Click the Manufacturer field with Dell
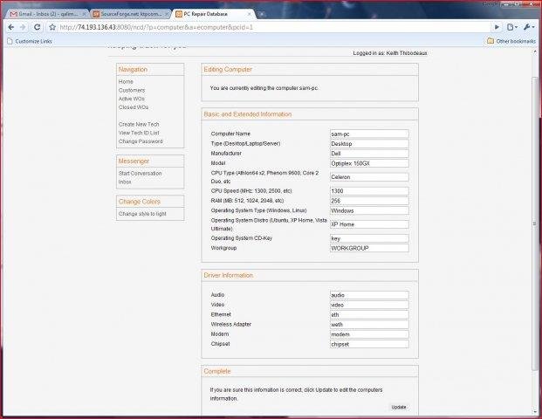Screen dimensions: 542x419 pos(369,154)
